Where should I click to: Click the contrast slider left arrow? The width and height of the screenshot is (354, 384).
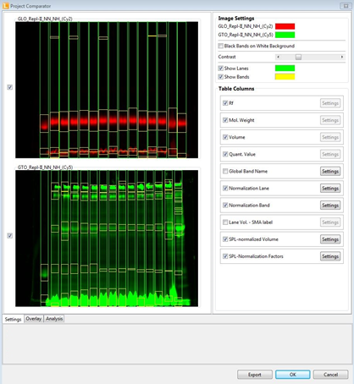click(x=278, y=57)
